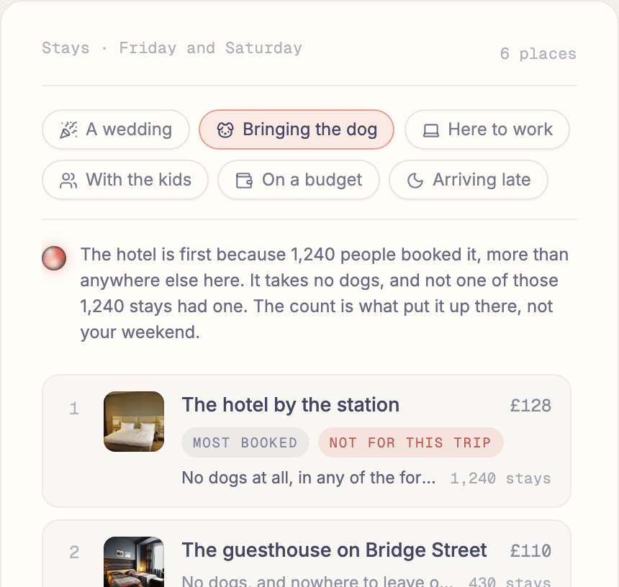Click the dog face icon in selected chip

pos(225,129)
